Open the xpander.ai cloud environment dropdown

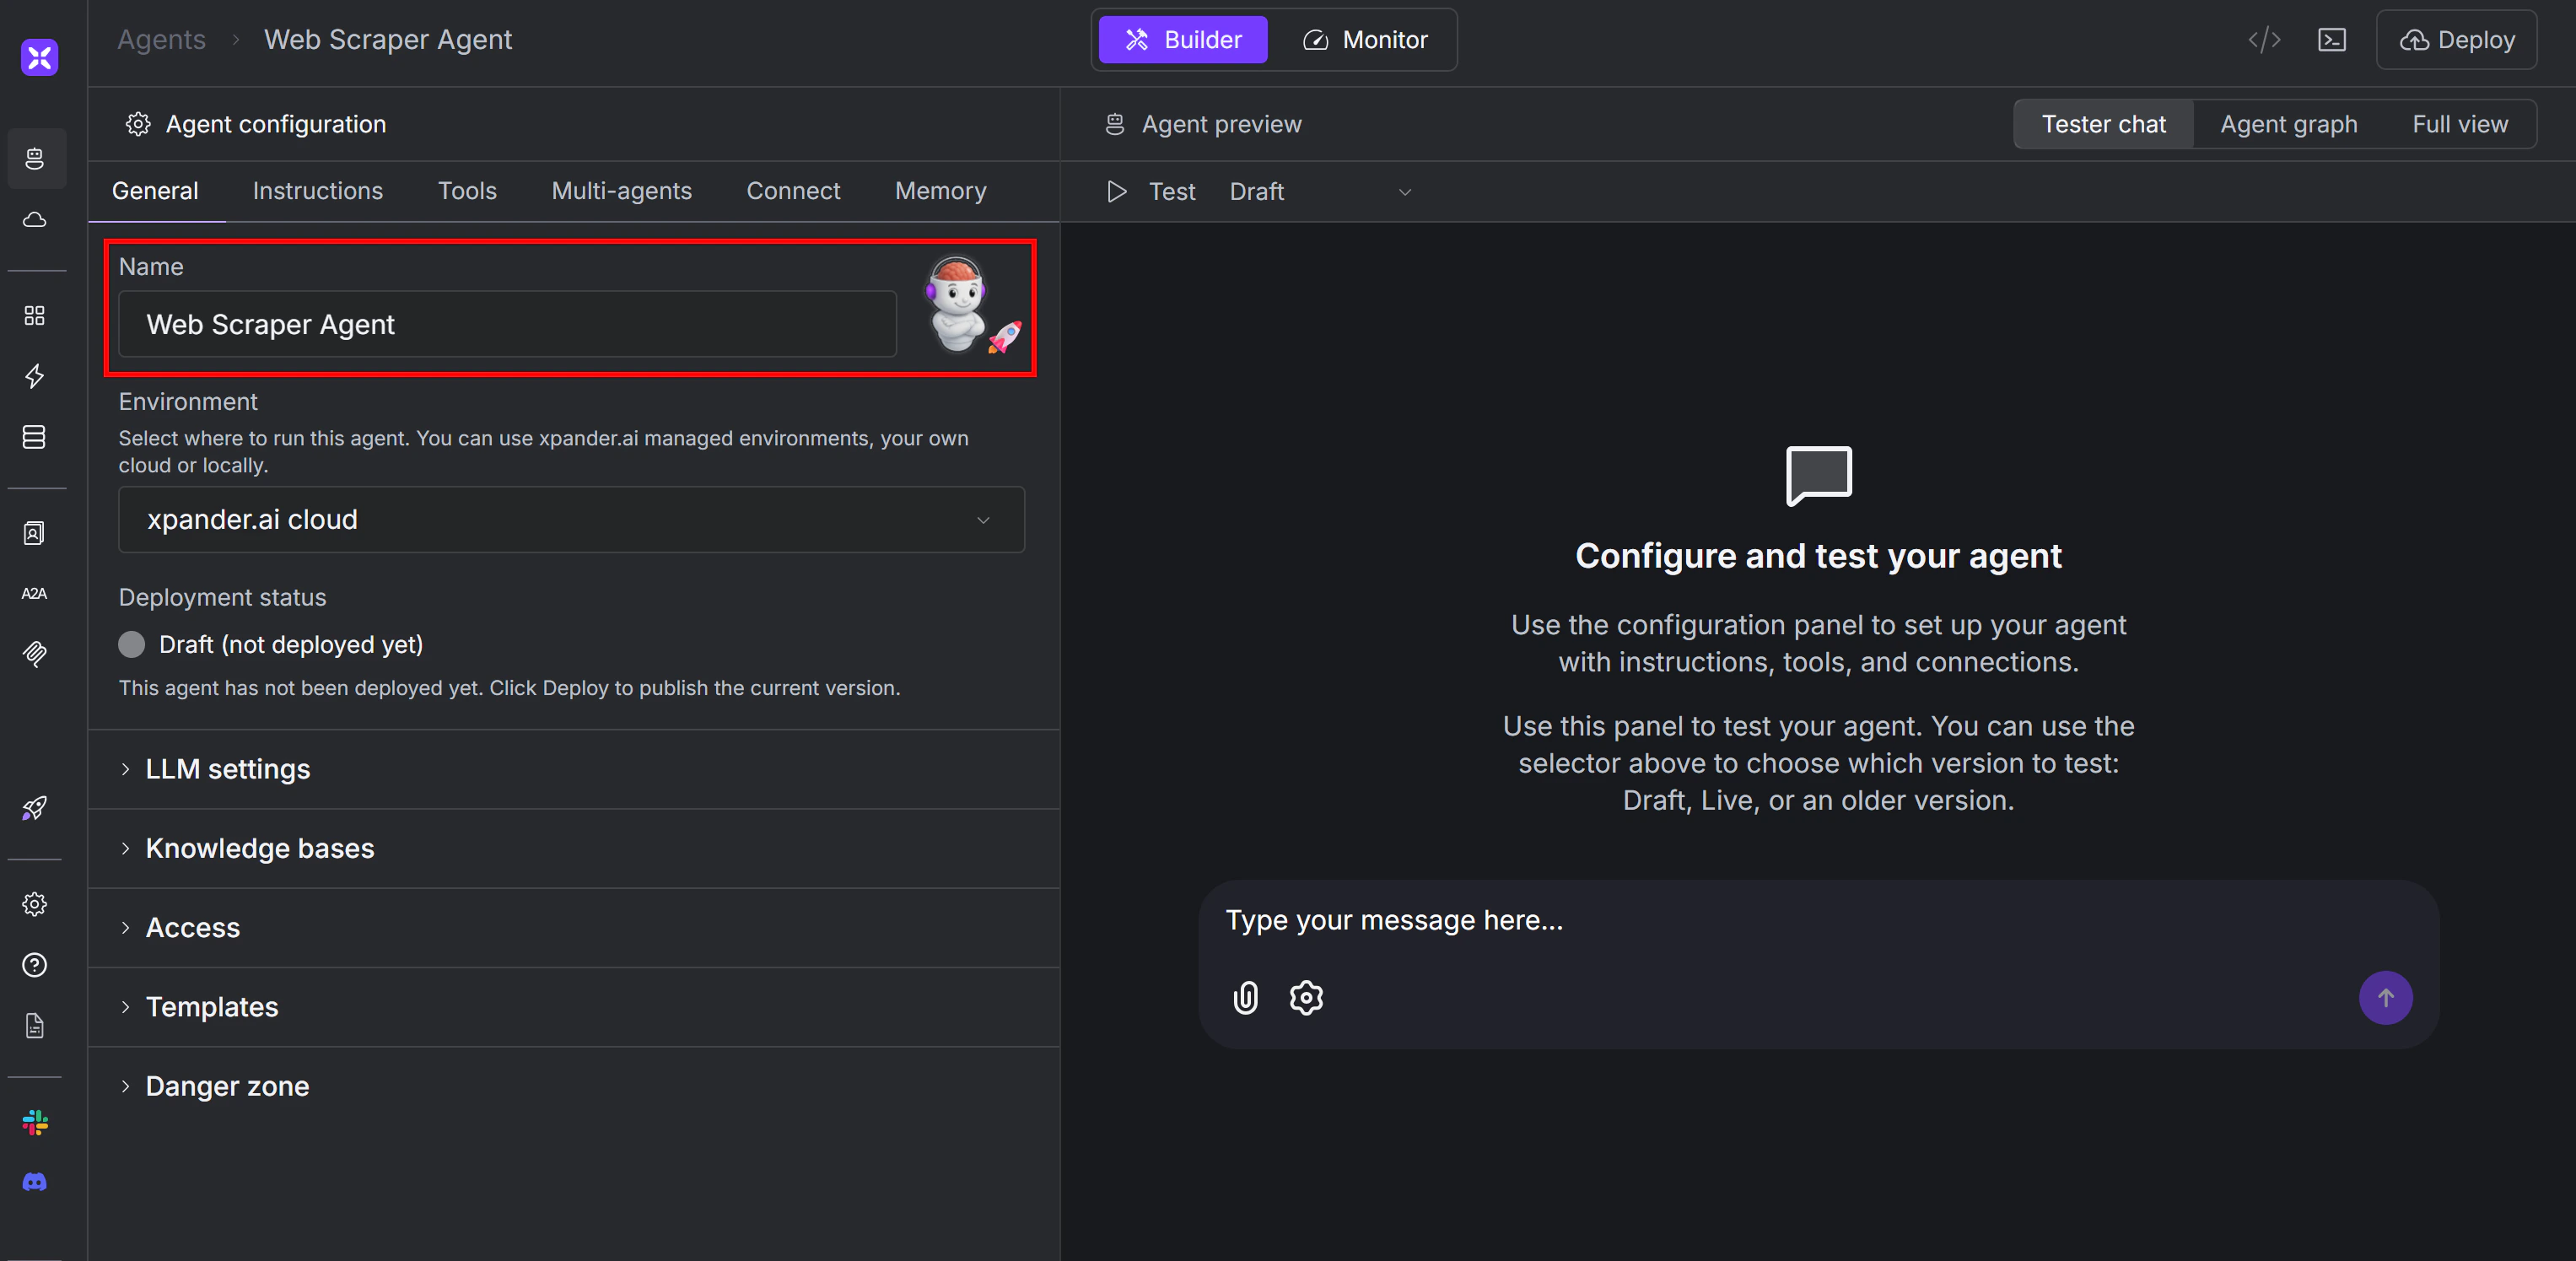click(571, 519)
